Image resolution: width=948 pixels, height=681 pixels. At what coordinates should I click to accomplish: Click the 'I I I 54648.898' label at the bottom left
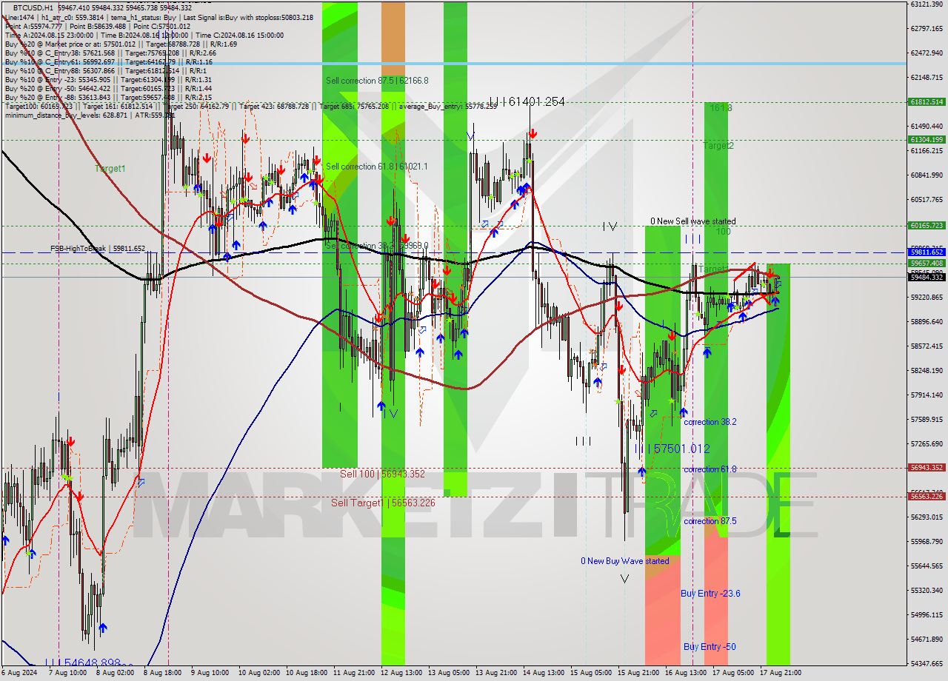point(81,663)
